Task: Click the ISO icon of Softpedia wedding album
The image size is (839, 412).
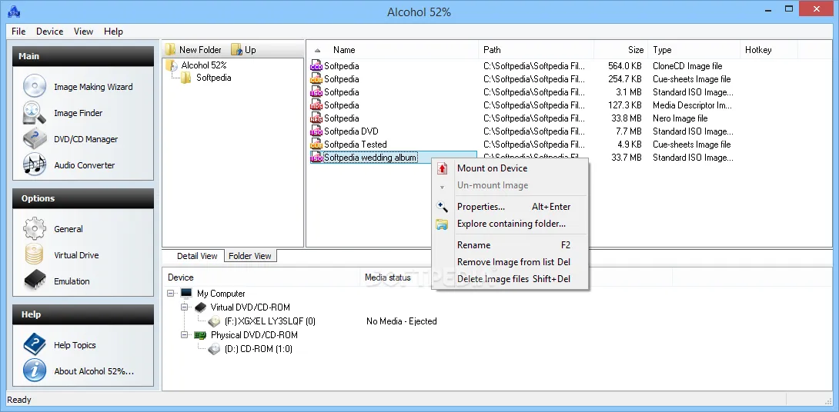Action: pyautogui.click(x=316, y=158)
